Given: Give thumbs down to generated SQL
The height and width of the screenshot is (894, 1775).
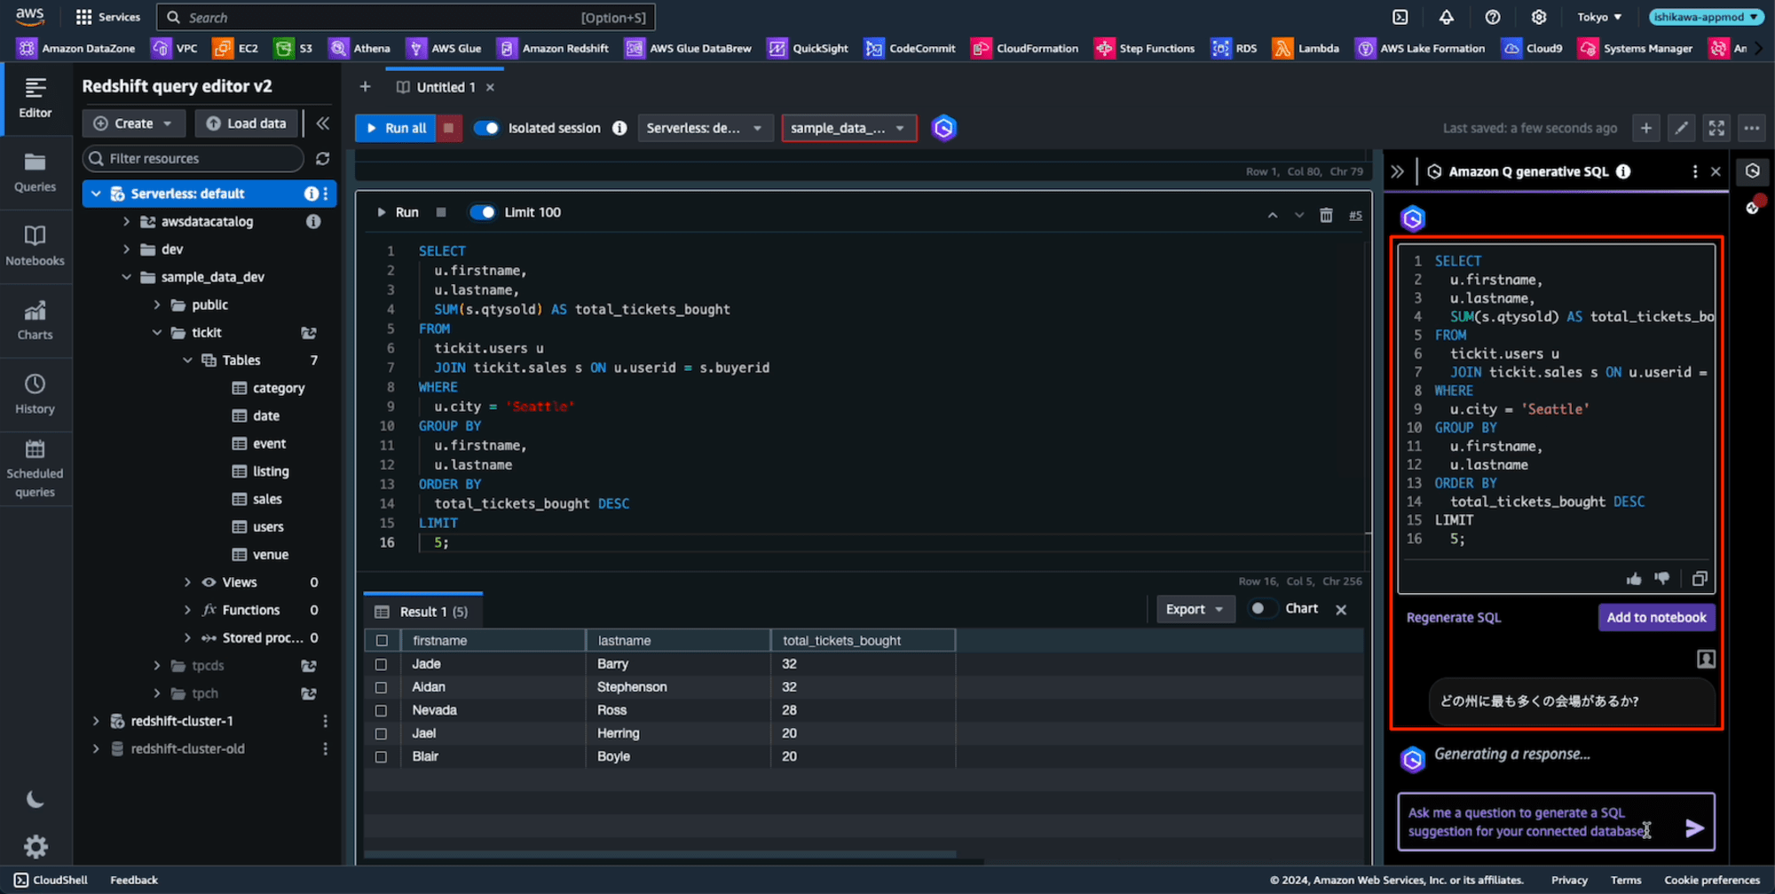Looking at the screenshot, I should tap(1662, 579).
